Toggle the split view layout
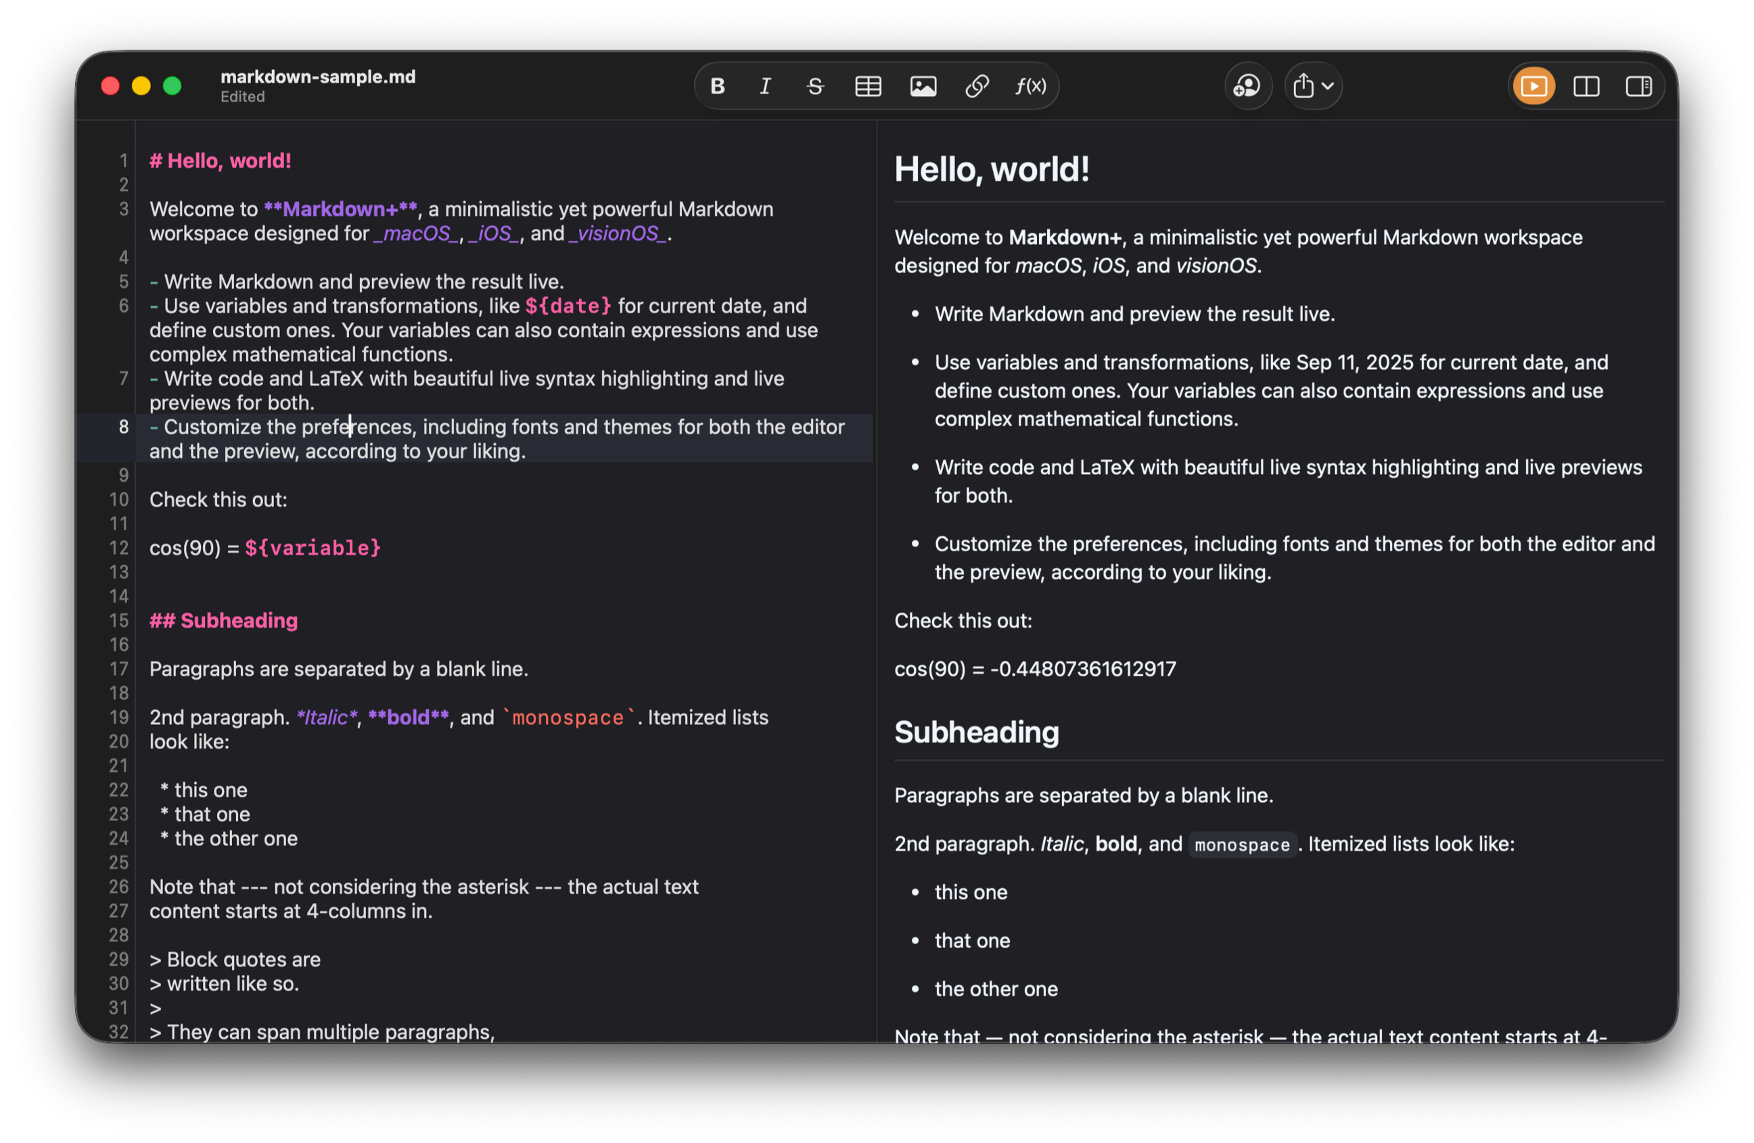 point(1586,87)
